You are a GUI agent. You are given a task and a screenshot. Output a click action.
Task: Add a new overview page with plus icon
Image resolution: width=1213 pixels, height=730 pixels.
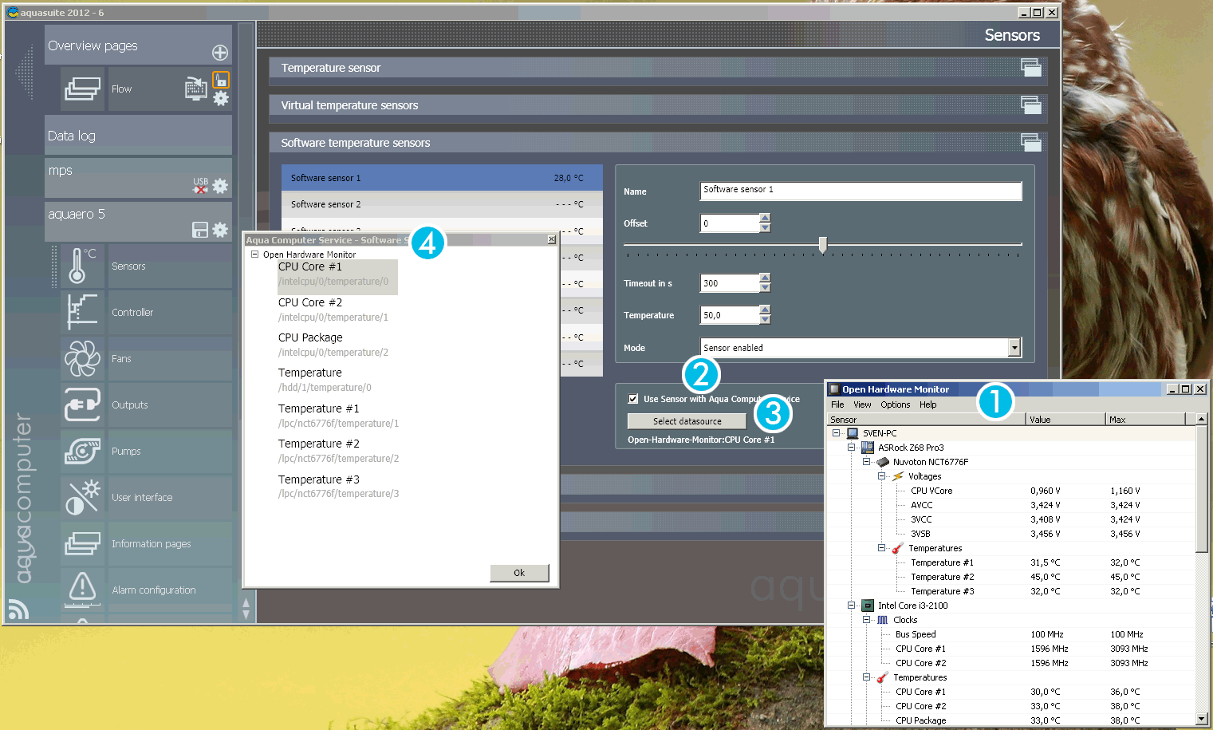(x=220, y=53)
